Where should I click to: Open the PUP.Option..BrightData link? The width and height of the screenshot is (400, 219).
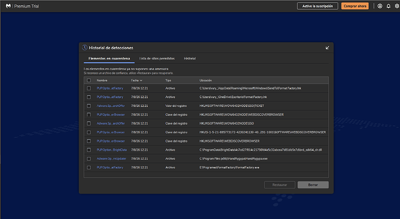(111, 150)
